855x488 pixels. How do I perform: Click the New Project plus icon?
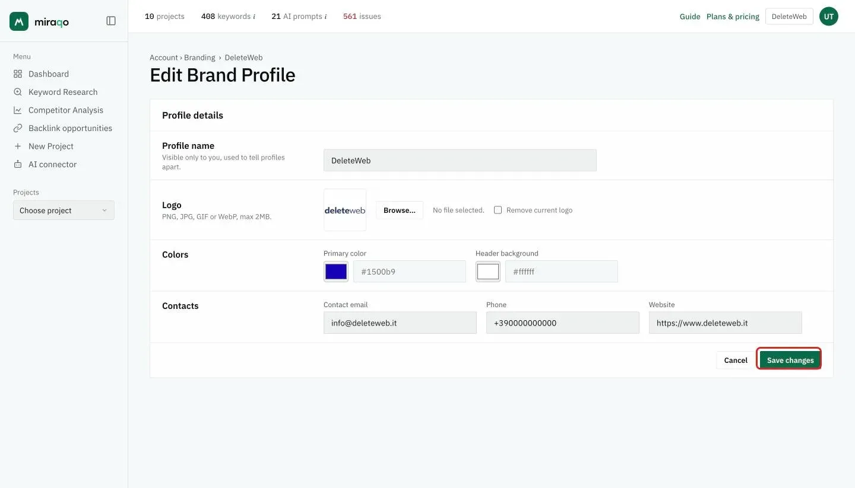click(18, 146)
